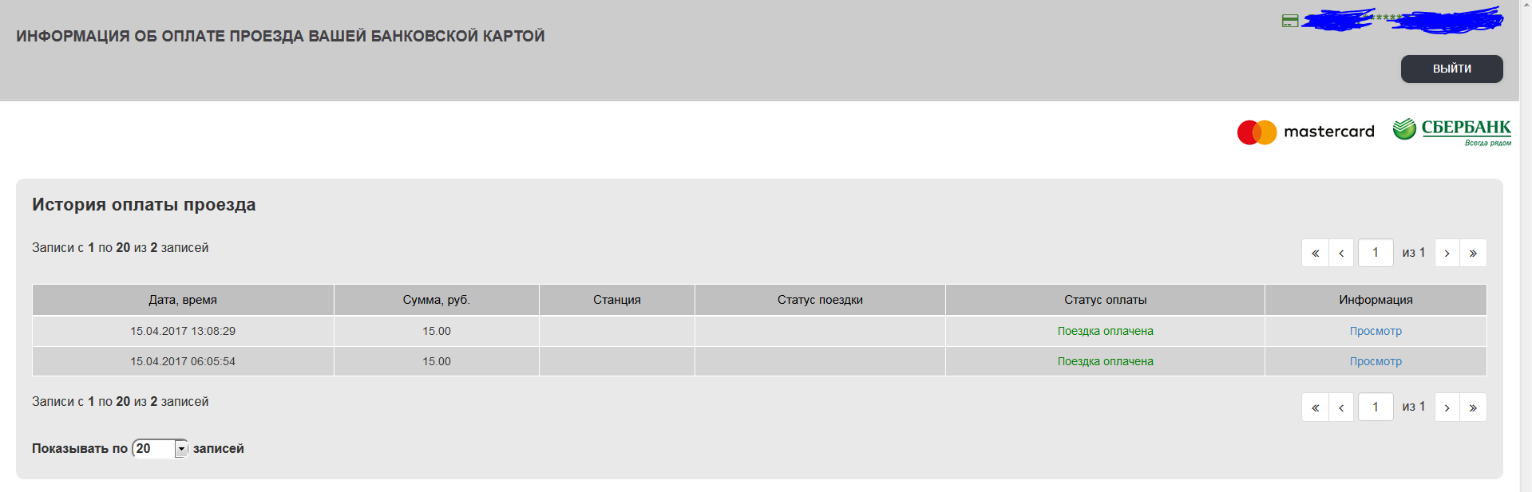Image resolution: width=1532 pixels, height=492 pixels.
Task: Click the Статус оплаты column header
Action: click(1105, 300)
